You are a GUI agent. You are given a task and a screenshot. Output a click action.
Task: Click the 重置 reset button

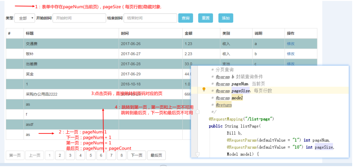click(x=206, y=18)
